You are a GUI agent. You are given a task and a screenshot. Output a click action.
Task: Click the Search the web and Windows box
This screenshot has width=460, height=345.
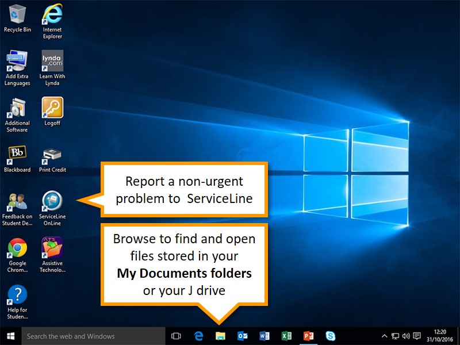click(93, 336)
